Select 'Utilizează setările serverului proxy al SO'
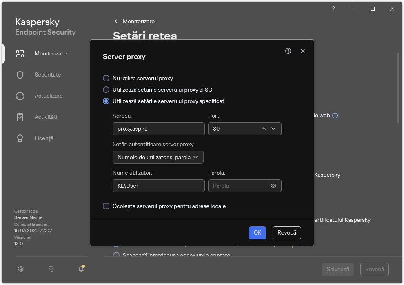The height and width of the screenshot is (285, 404). [107, 90]
